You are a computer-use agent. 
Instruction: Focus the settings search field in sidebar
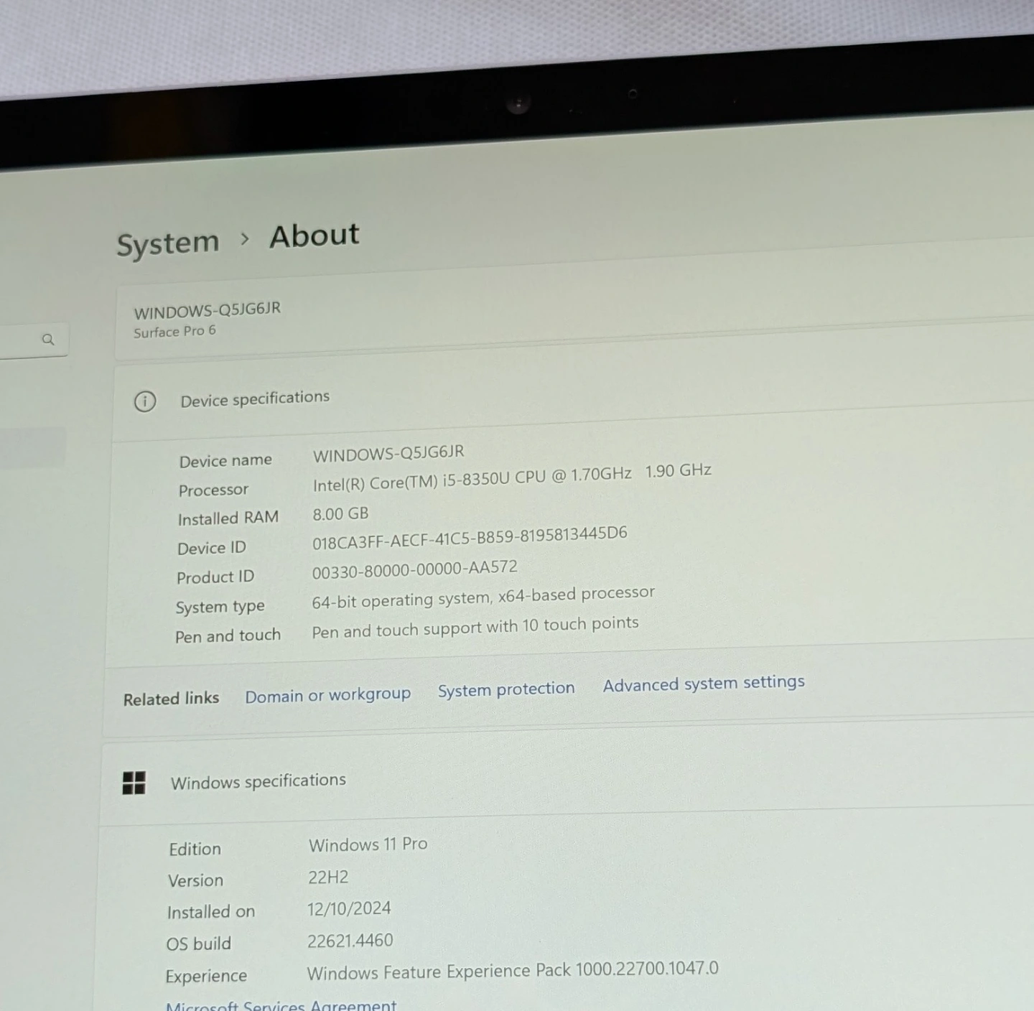coord(34,340)
